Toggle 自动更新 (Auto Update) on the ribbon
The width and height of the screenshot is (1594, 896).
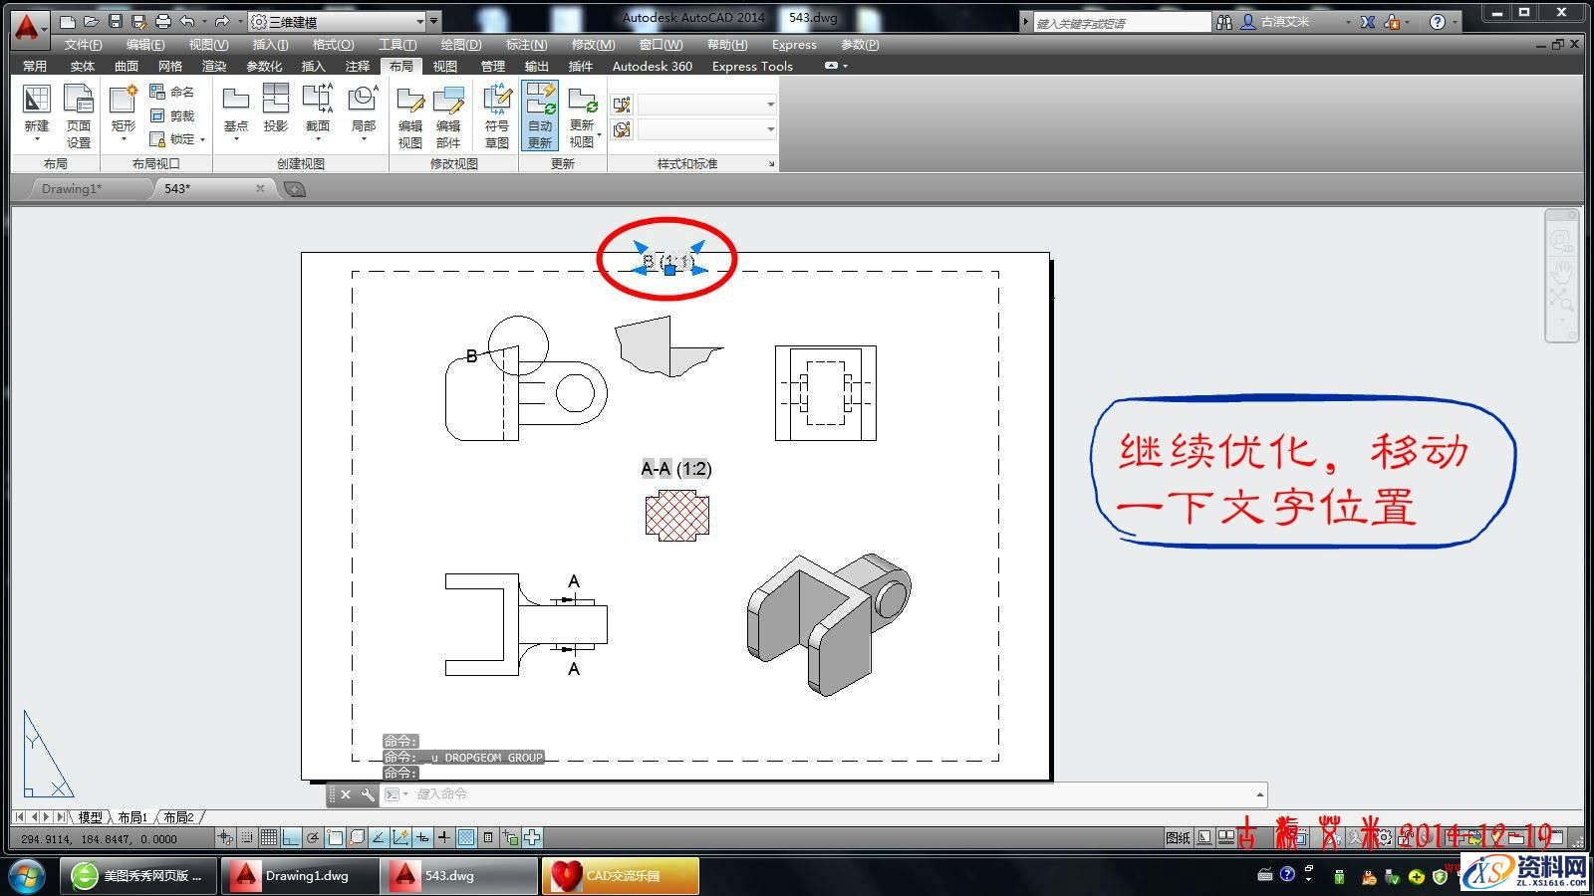539,112
